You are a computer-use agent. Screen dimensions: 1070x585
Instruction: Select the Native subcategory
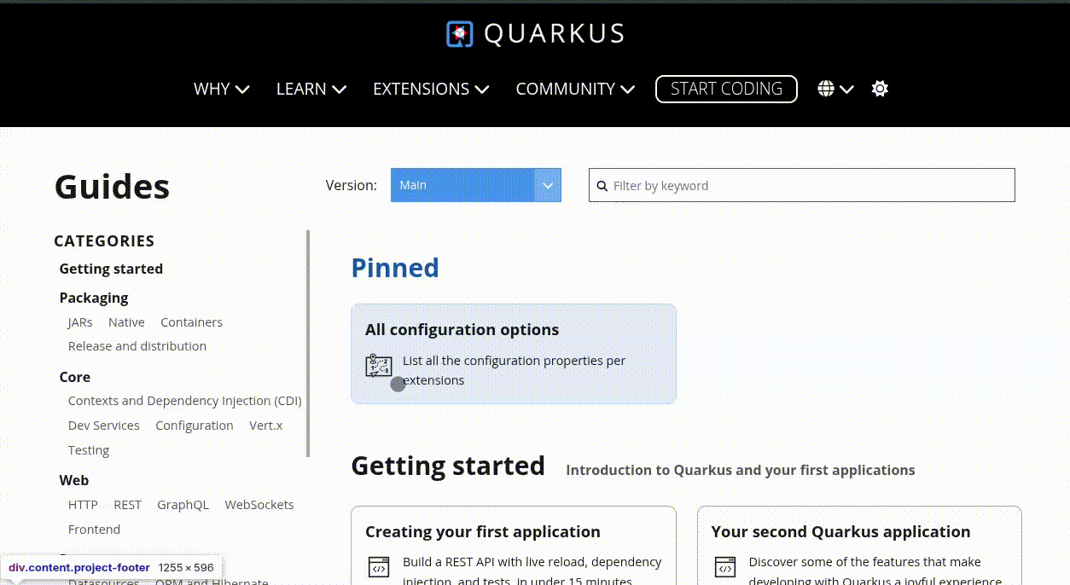tap(126, 322)
